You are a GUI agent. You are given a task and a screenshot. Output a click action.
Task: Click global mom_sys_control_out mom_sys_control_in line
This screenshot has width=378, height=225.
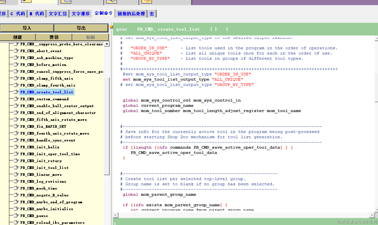click(181, 100)
